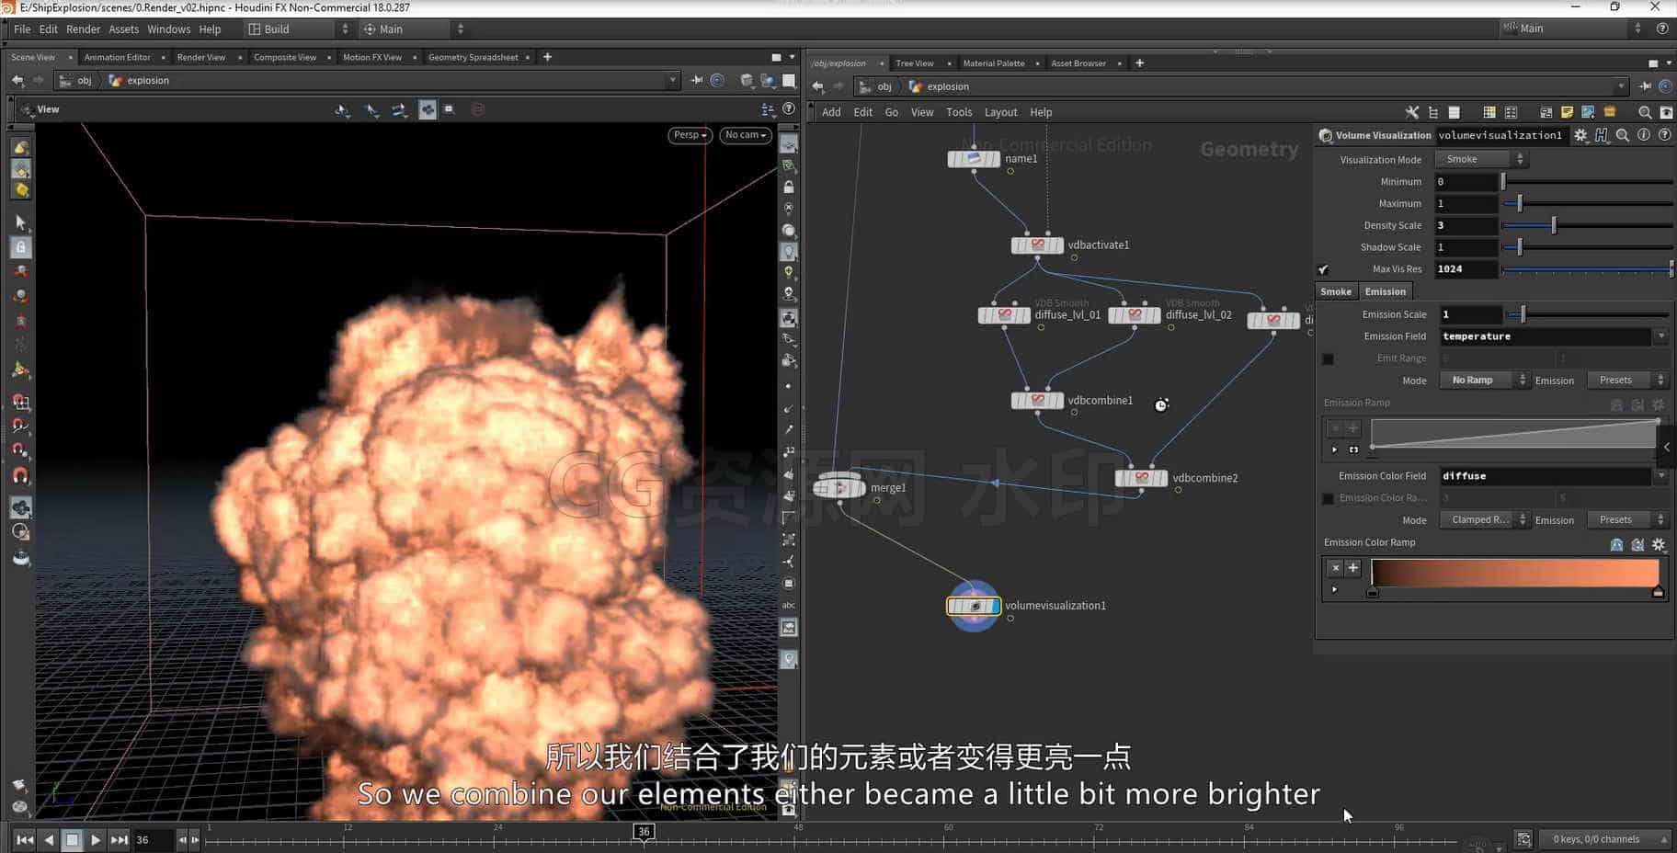Viewport: 1677px width, 853px height.
Task: Select the merge1 node
Action: tap(838, 487)
